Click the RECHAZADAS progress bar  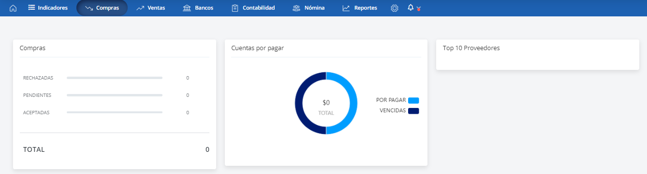(115, 78)
